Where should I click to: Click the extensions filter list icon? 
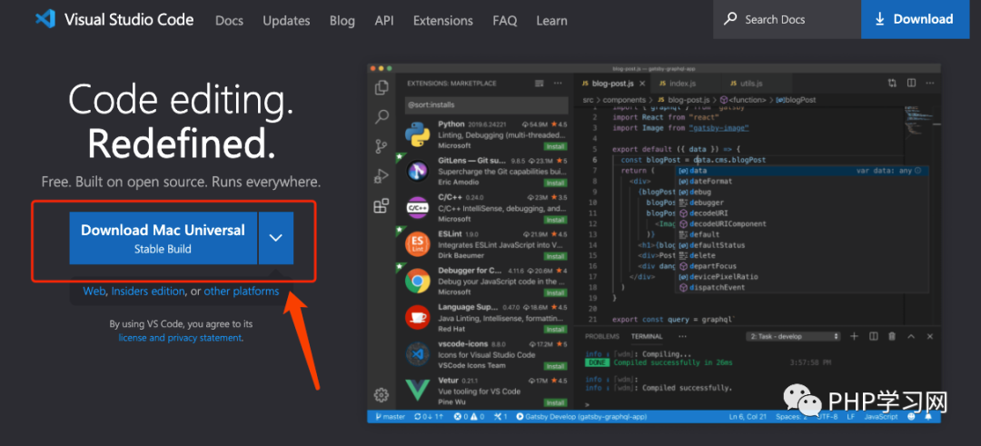coord(540,84)
